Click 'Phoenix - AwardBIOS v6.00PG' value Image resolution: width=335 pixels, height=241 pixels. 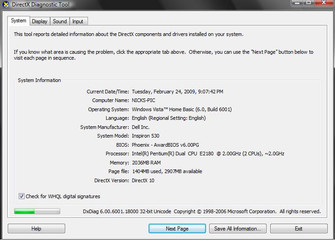click(x=165, y=145)
